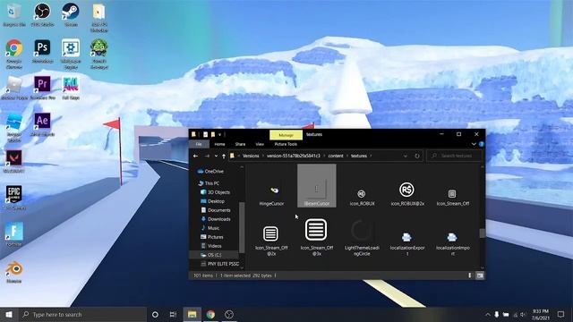This screenshot has width=573, height=322.
Task: Open the Steam desktop shortcut
Action: click(71, 15)
